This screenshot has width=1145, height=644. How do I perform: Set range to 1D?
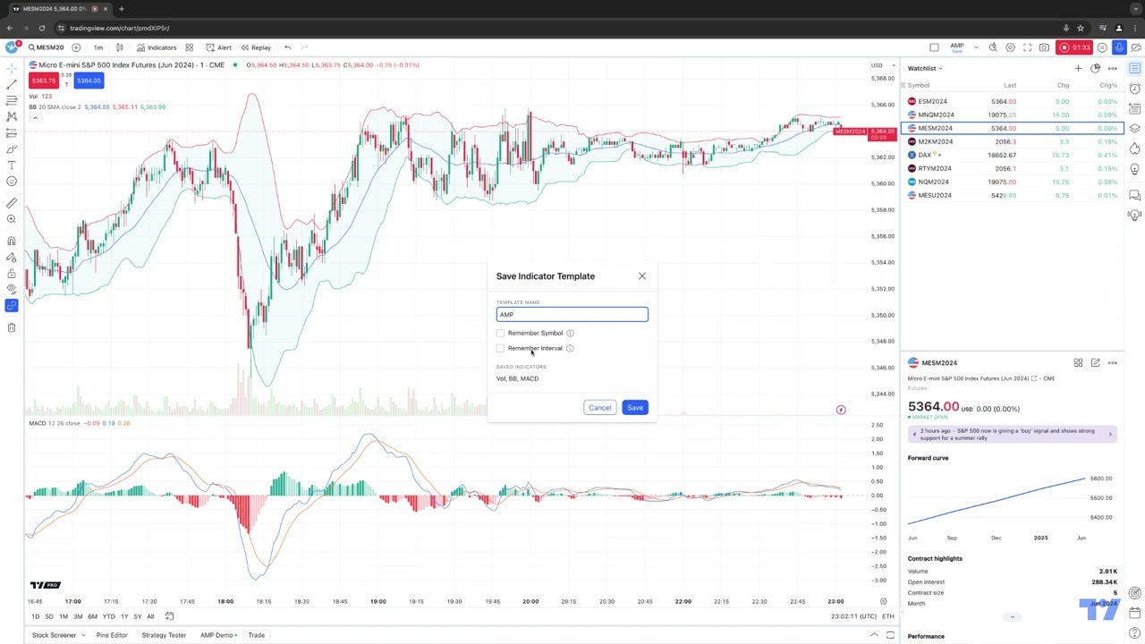[x=36, y=616]
